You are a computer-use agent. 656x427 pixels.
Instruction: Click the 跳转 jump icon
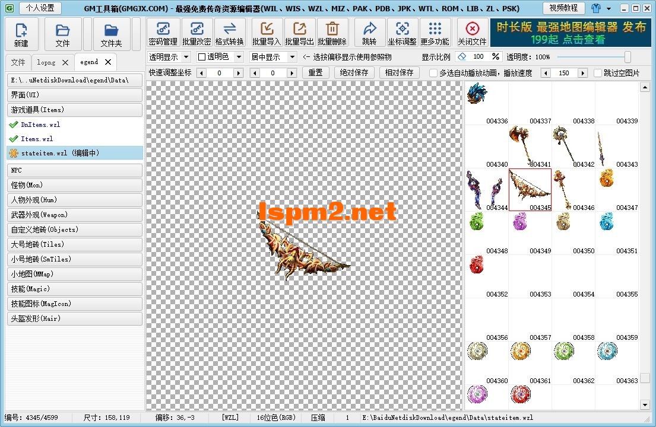point(369,33)
